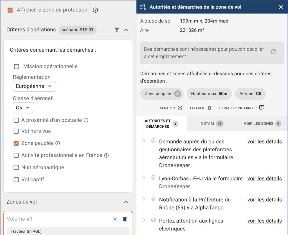The image size is (288, 235).
Task: Open the Réglementation dropdown
Action: tap(34, 86)
